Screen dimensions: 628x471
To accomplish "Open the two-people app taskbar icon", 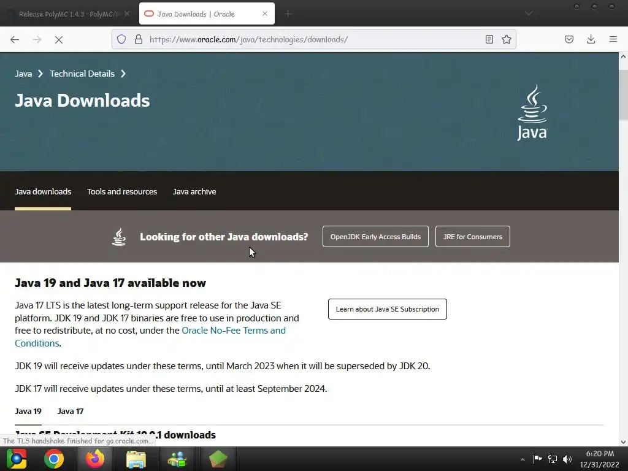I will tap(177, 459).
